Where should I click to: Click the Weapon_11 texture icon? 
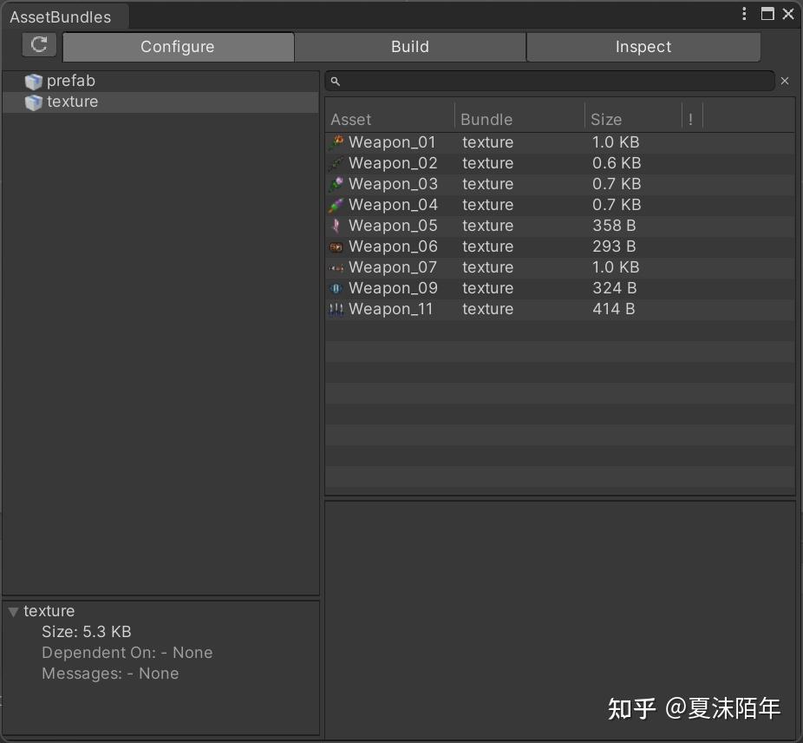pos(335,308)
